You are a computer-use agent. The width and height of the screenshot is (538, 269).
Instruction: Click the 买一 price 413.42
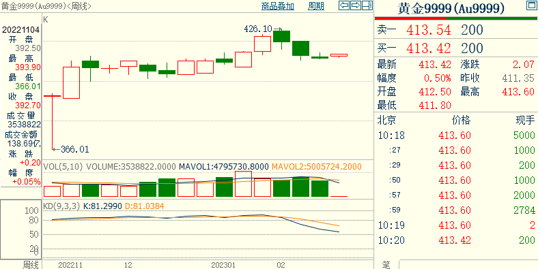[x=429, y=48]
